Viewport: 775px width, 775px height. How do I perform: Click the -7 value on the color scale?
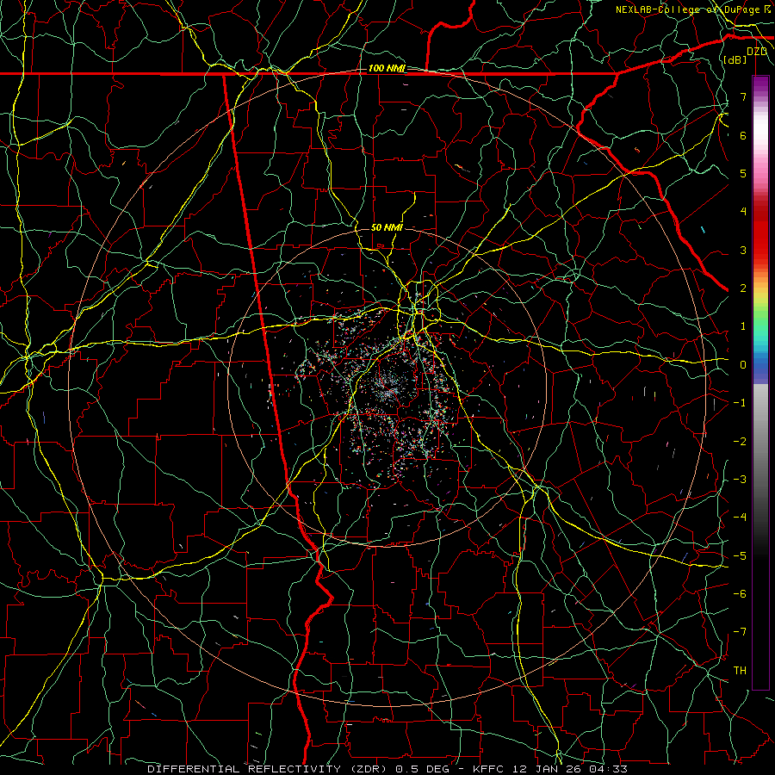[740, 632]
